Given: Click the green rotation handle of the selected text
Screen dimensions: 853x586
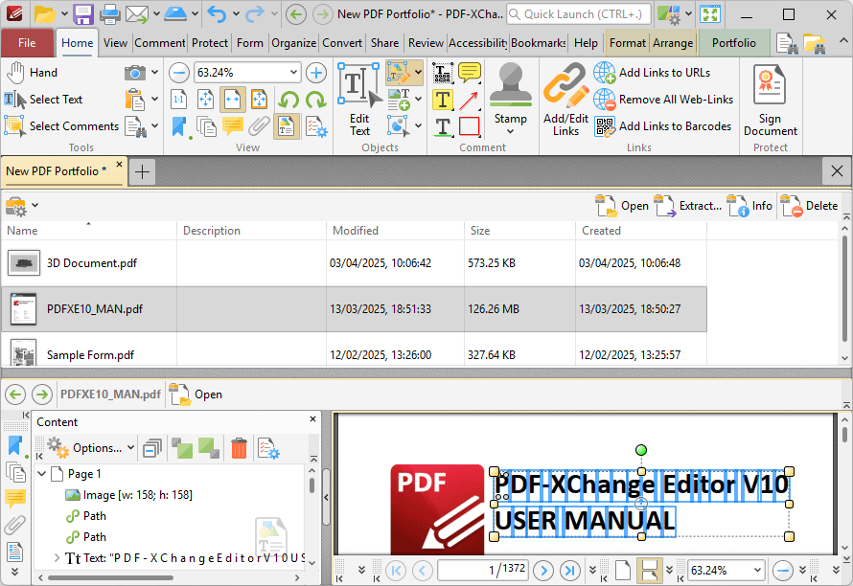Looking at the screenshot, I should click(x=641, y=450).
